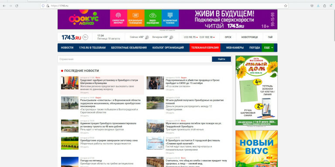335x167 pixels.
Task: Click the video surveillance banner icon
Action: 153,18
